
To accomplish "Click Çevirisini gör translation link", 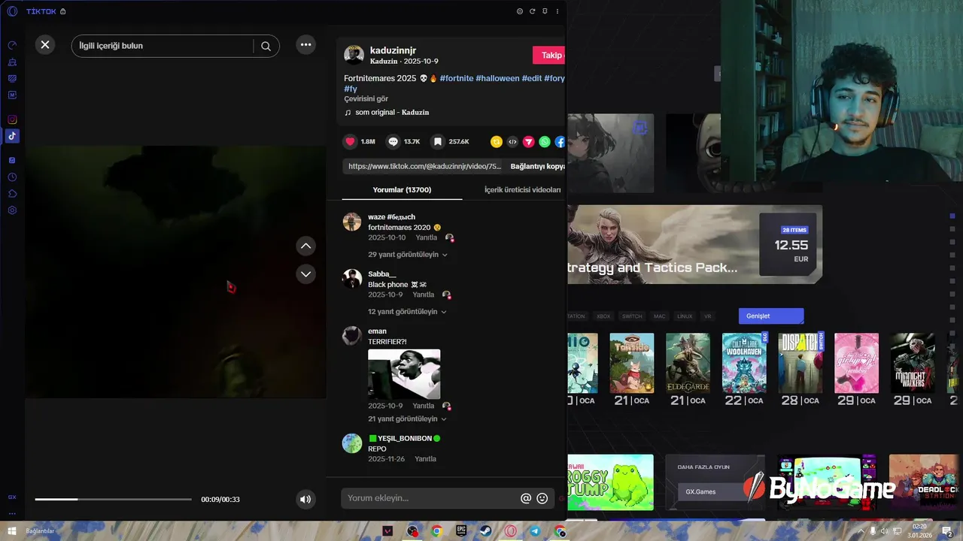I will pyautogui.click(x=366, y=99).
